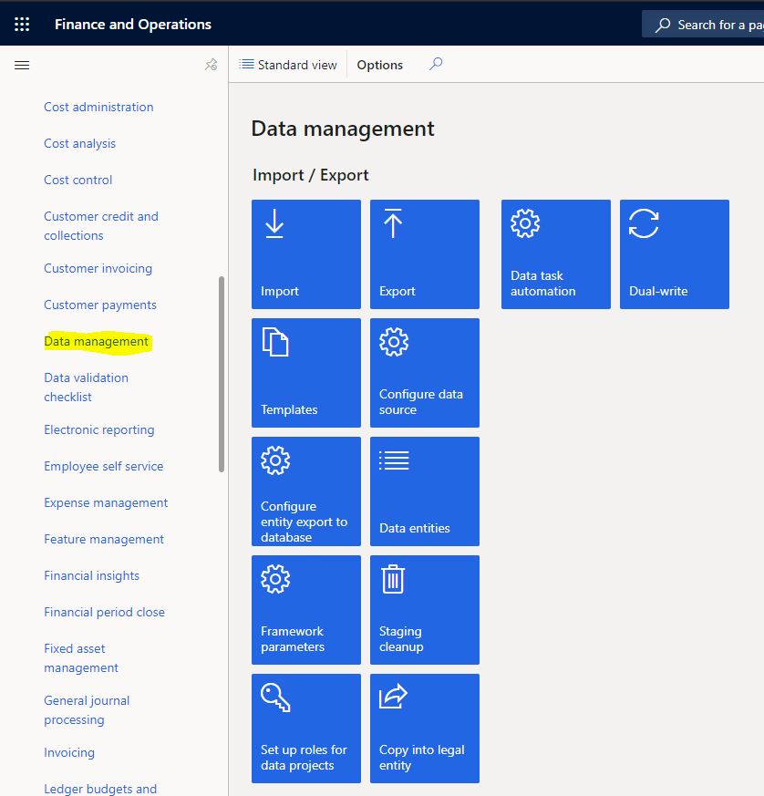Open Financial period close module
764x796 pixels.
[104, 612]
